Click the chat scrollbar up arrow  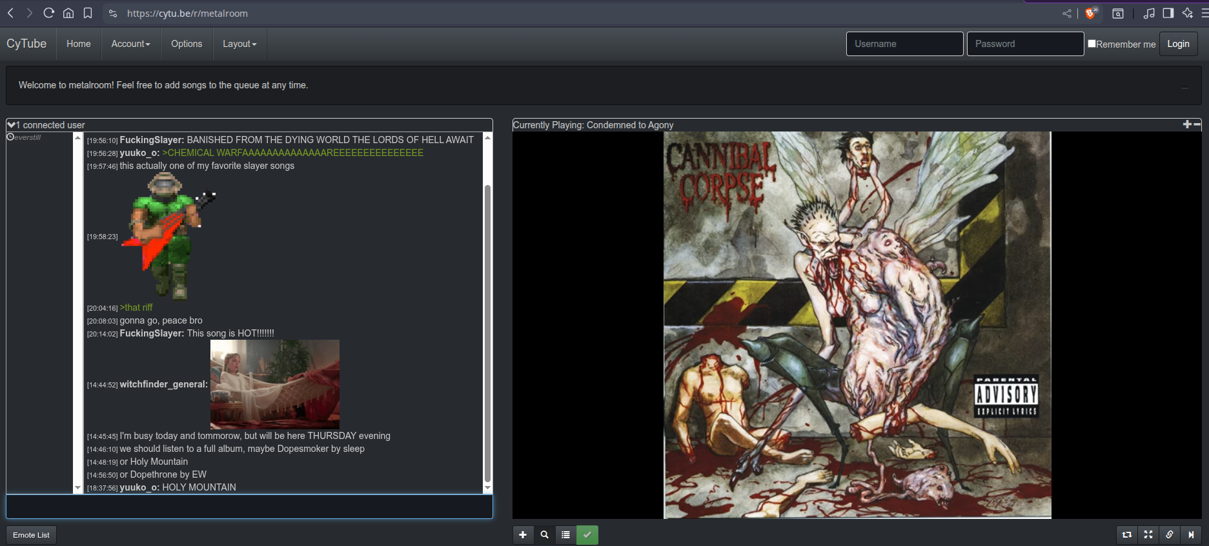pyautogui.click(x=487, y=137)
